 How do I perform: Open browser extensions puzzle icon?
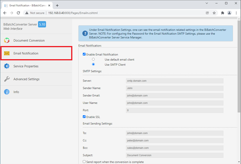222,13
